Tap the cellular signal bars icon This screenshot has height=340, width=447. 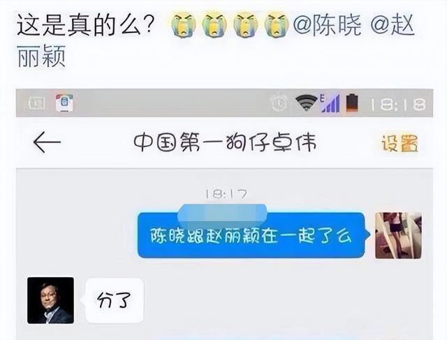330,103
